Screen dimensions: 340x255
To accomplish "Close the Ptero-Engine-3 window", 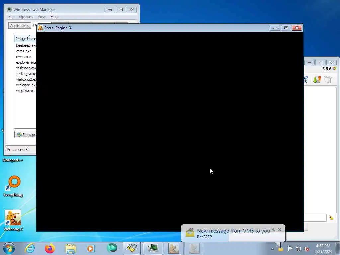I will click(297, 28).
